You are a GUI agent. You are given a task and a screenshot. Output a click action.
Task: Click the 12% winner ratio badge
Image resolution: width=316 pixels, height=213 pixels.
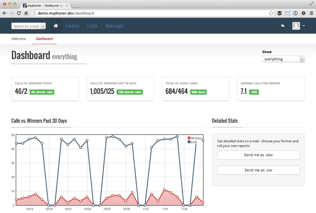click(130, 92)
